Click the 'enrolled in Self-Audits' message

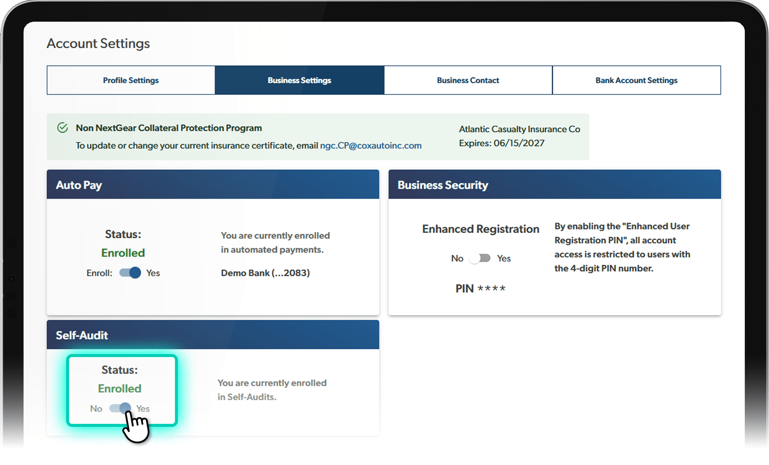[x=272, y=390]
